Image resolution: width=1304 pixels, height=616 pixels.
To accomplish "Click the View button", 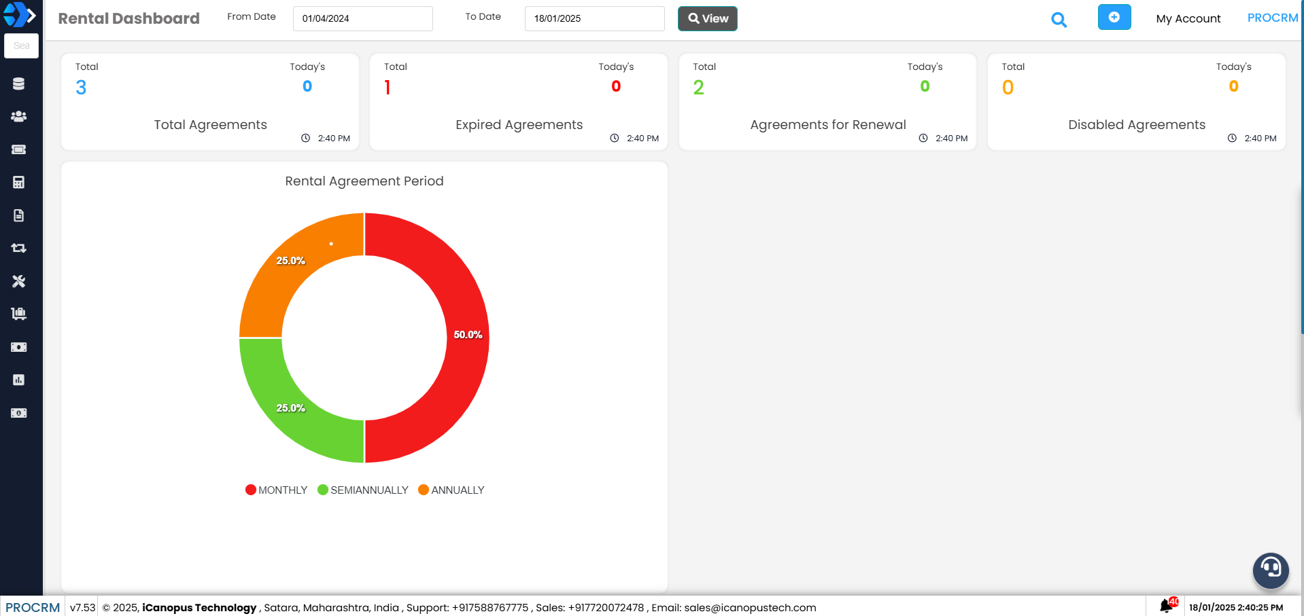I will (x=707, y=18).
